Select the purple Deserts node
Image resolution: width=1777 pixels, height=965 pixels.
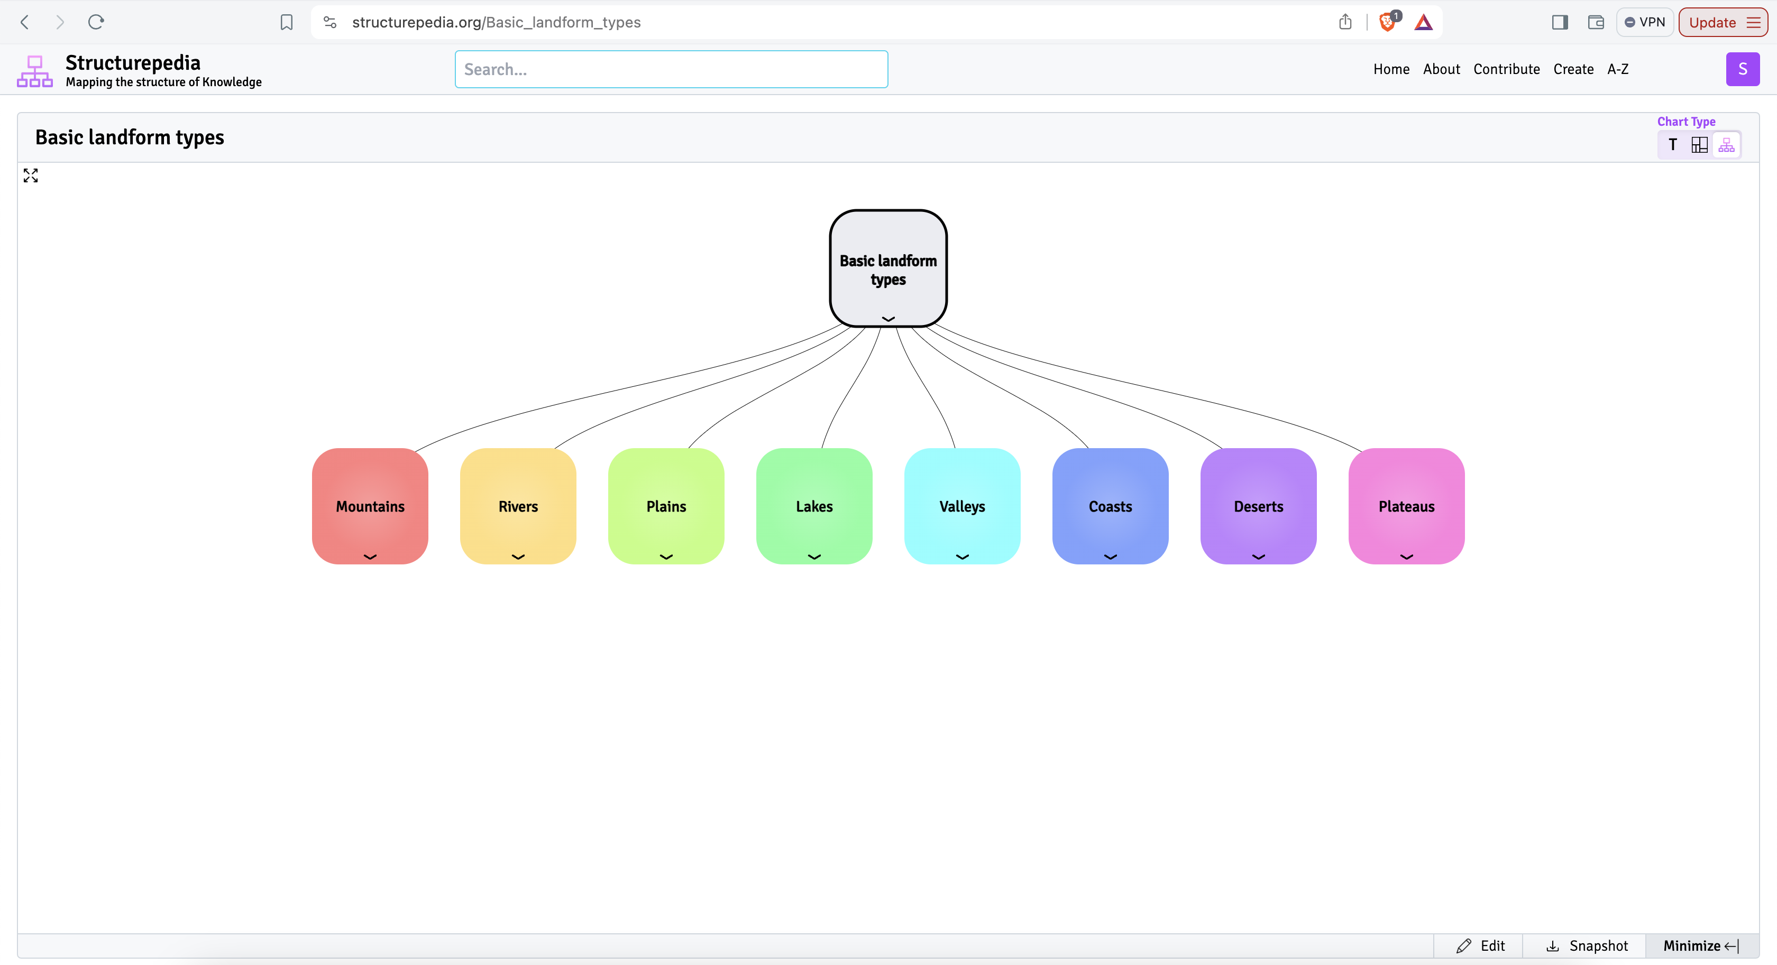point(1258,506)
